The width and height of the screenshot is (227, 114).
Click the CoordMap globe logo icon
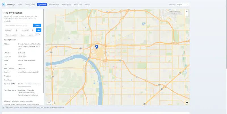[3, 5]
